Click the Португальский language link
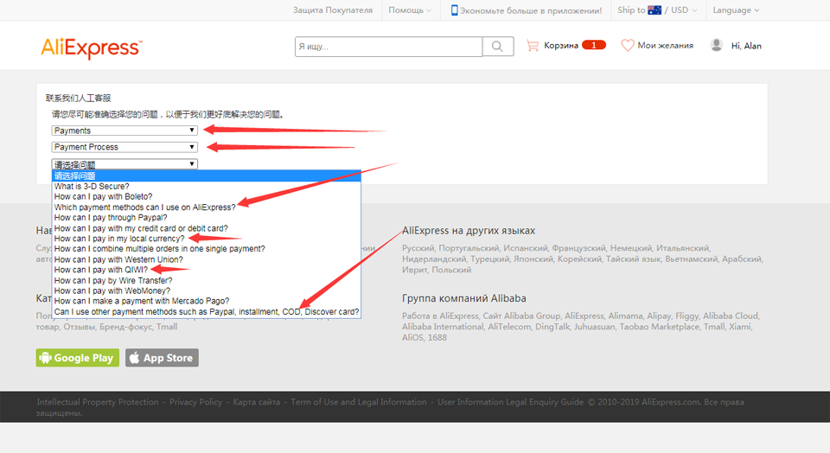The width and height of the screenshot is (830, 453). tap(469, 248)
